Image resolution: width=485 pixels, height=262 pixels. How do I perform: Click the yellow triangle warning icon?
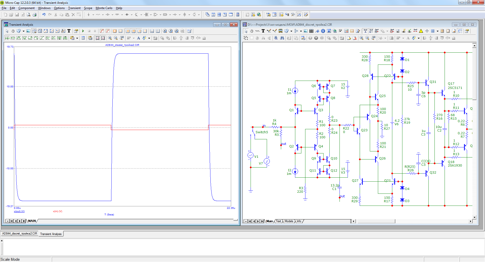421,31
